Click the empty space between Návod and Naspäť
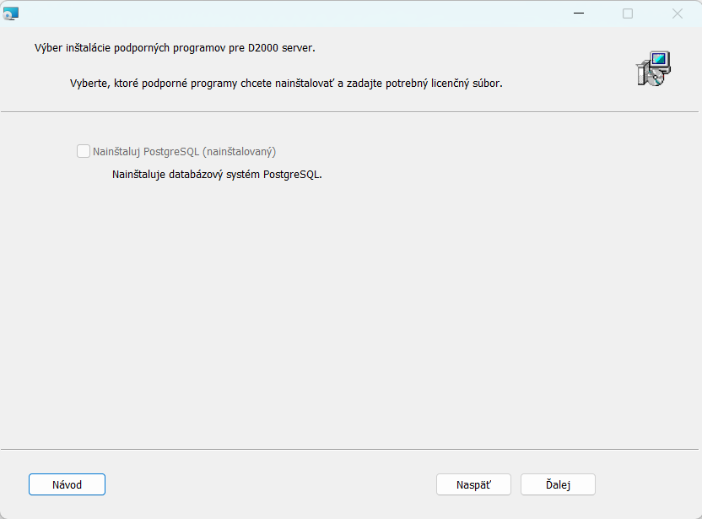The height and width of the screenshot is (519, 702). pos(270,484)
